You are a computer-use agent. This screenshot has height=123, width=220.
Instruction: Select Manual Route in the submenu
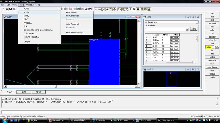point(72,16)
